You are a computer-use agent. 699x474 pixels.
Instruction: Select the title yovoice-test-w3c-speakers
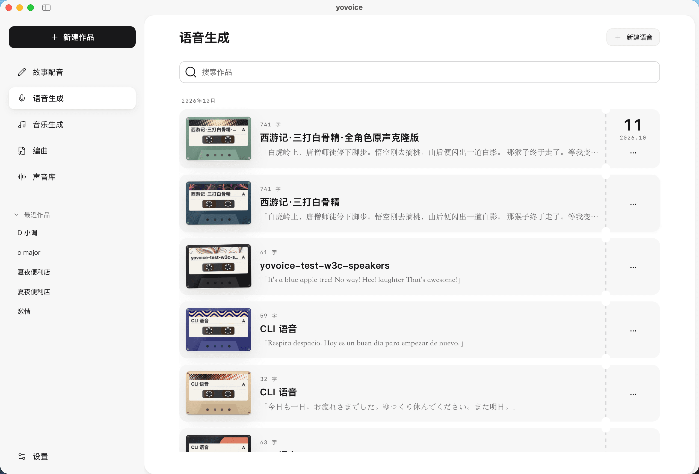pos(325,266)
